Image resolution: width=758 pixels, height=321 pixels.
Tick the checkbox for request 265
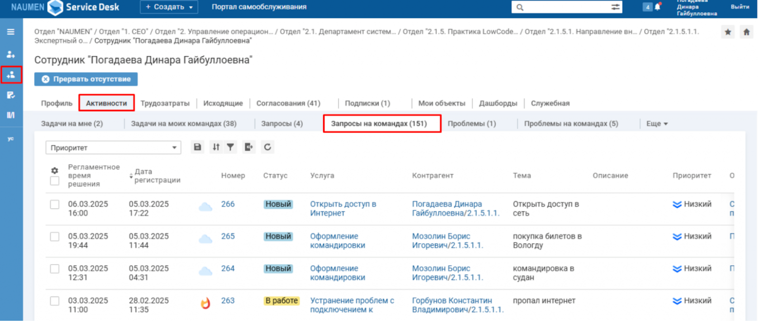(x=55, y=237)
